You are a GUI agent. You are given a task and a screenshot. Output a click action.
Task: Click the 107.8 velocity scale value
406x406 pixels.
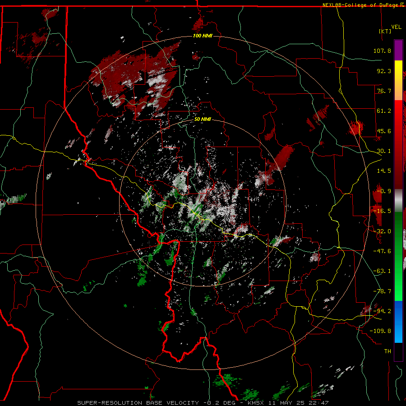pyautogui.click(x=382, y=51)
